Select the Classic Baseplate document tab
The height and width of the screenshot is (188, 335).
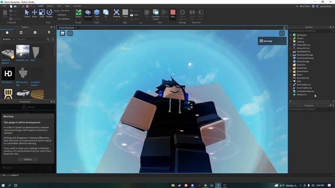pyautogui.click(x=66, y=28)
